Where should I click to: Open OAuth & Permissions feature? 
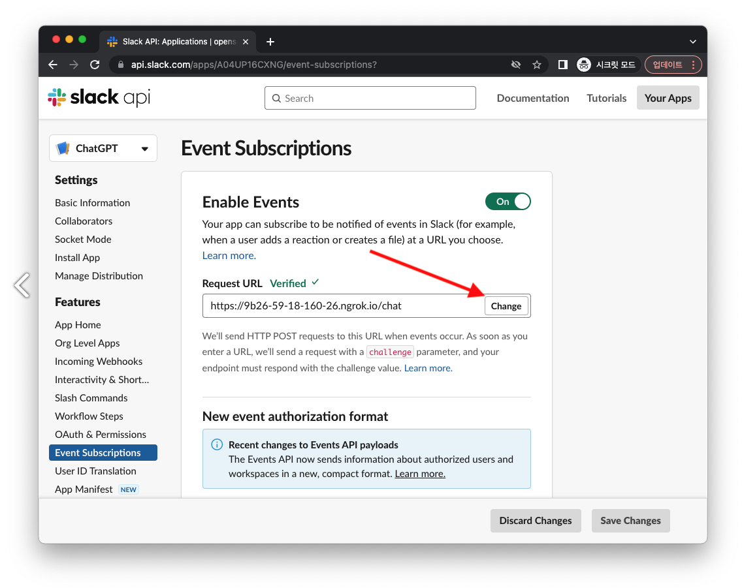tap(101, 435)
